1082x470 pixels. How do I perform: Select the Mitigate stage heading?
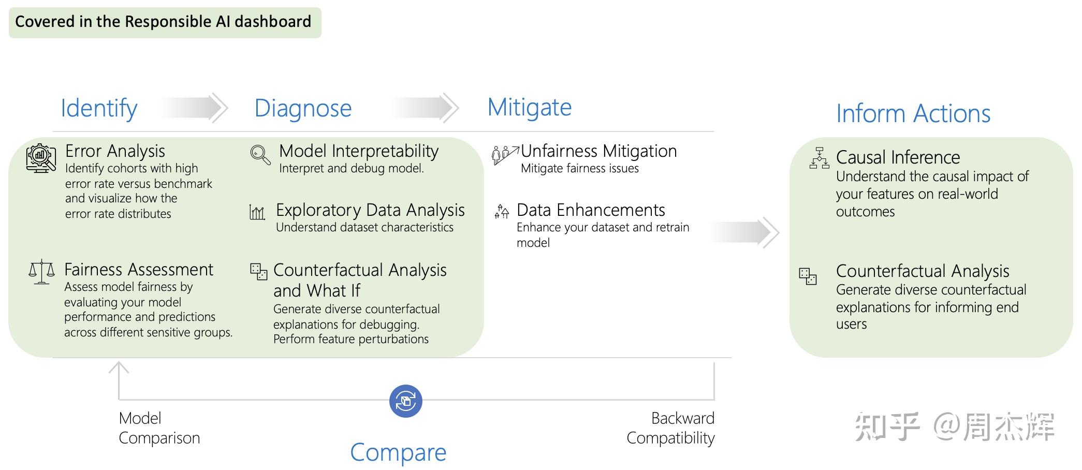tap(529, 107)
